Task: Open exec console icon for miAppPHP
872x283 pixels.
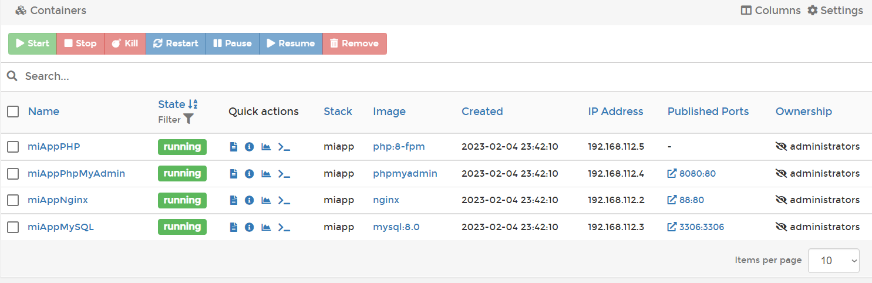Action: coord(284,147)
